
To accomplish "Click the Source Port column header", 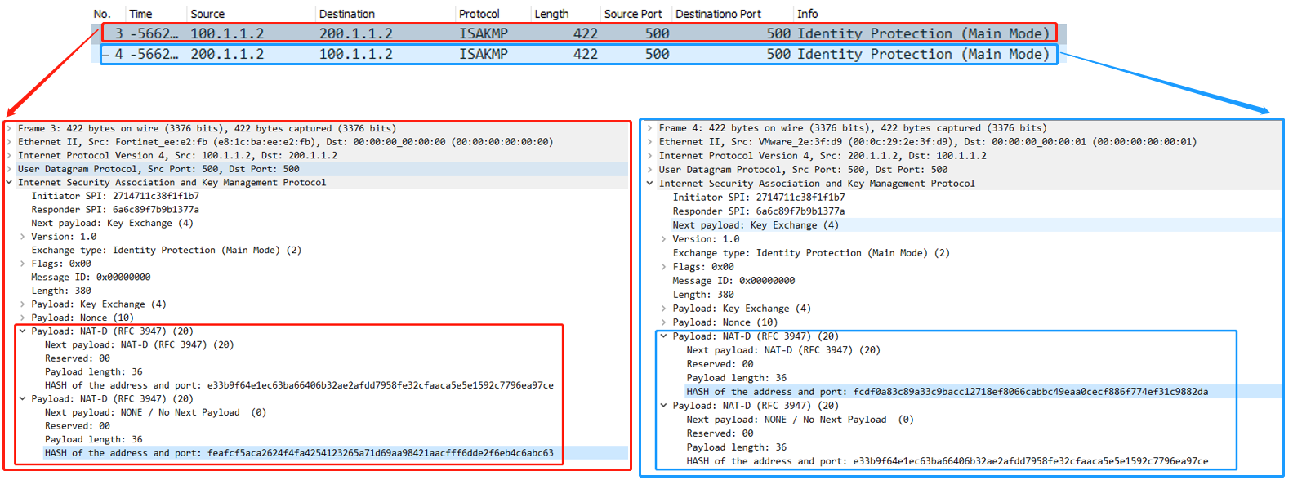I will 632,14.
